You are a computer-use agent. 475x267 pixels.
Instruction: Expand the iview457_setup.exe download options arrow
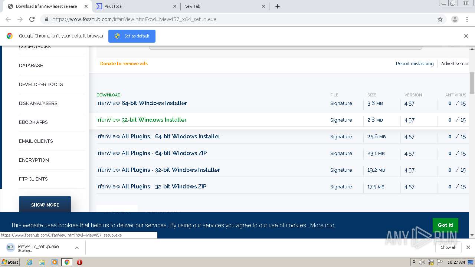(77, 248)
